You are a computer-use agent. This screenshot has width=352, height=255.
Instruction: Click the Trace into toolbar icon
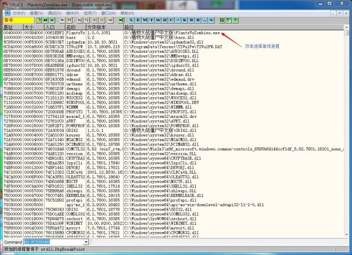pos(95,20)
